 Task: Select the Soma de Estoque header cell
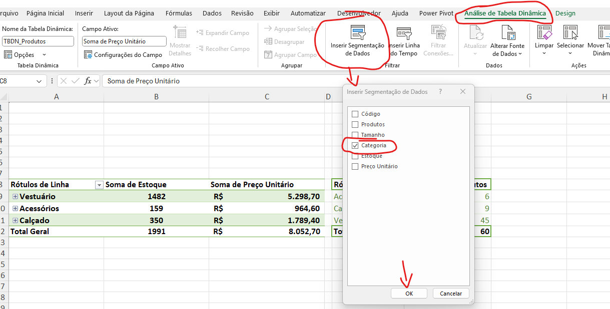point(157,185)
